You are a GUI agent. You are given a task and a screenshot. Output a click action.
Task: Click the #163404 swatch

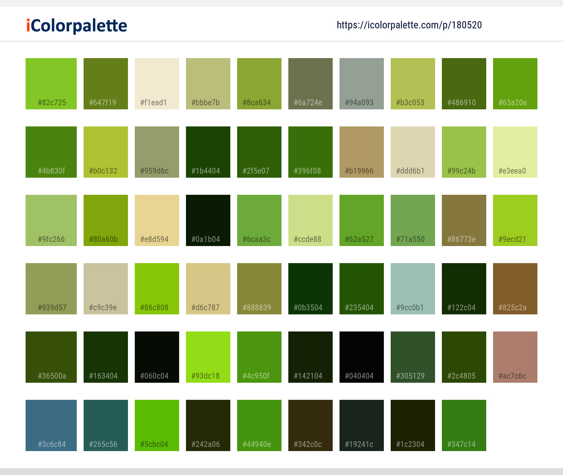(106, 357)
